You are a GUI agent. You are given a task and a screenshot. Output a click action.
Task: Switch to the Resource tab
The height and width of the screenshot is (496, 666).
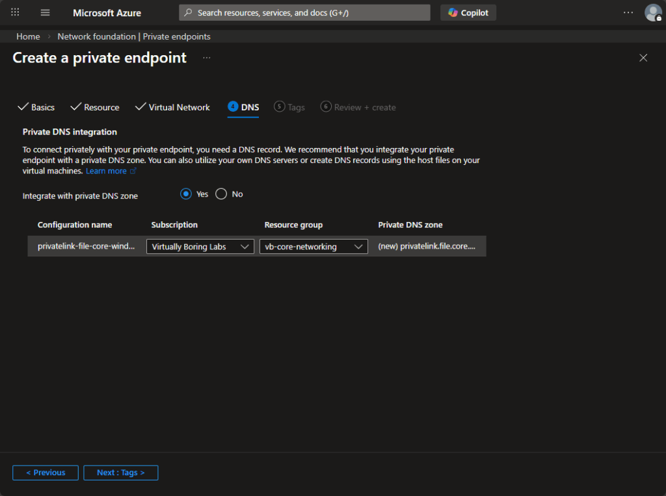pos(95,107)
